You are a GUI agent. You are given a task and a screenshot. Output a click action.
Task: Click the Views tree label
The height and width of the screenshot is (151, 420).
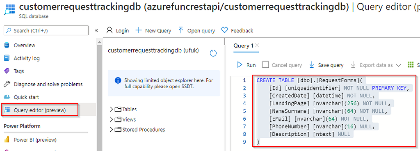(129, 119)
